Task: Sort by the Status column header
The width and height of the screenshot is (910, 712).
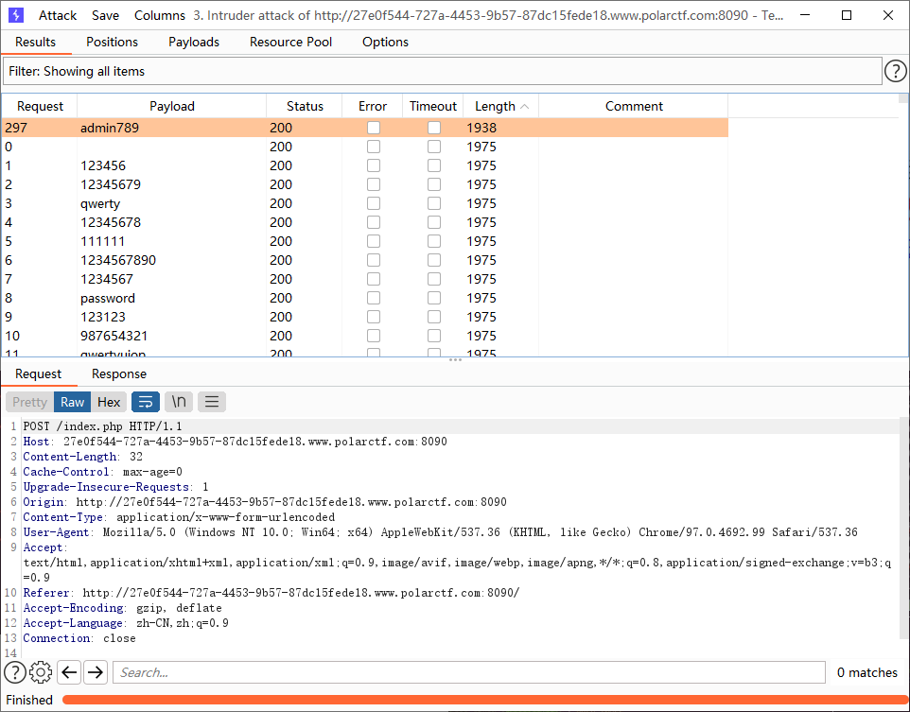Action: click(x=305, y=106)
